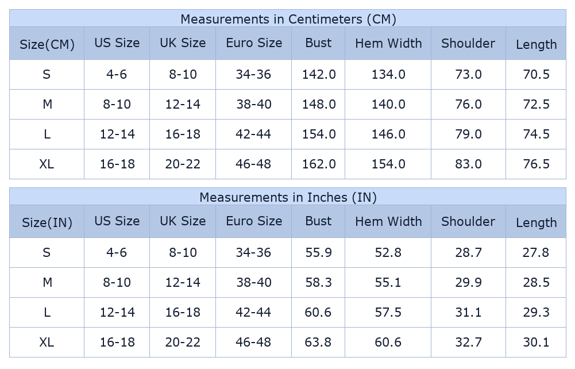The image size is (575, 369).
Task: Click the 55.1 hem width cell
Action: (388, 282)
